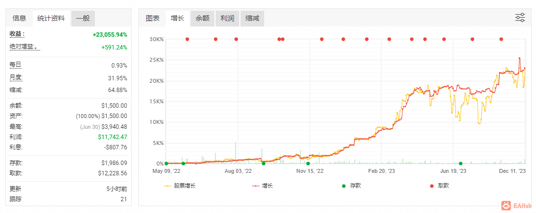Click the green deposit marker at May 09
The image size is (536, 213).
point(166,164)
